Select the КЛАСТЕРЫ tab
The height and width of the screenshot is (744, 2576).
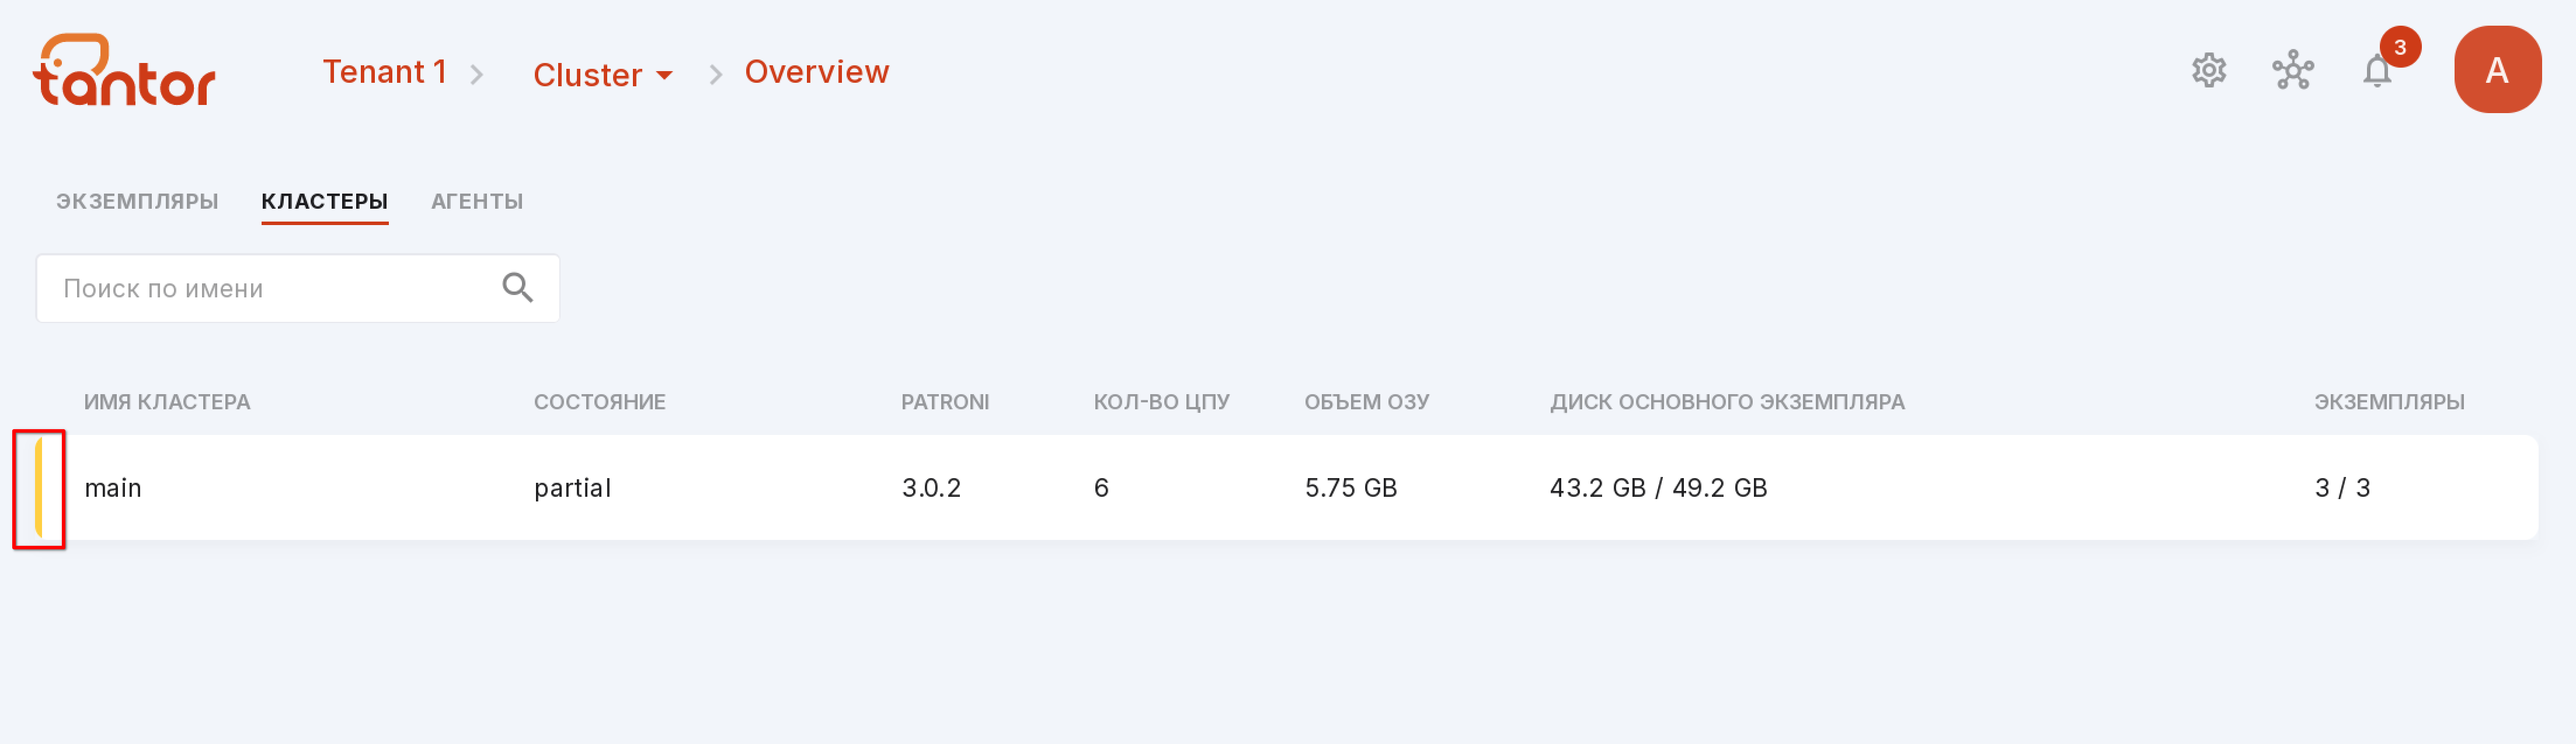(324, 201)
